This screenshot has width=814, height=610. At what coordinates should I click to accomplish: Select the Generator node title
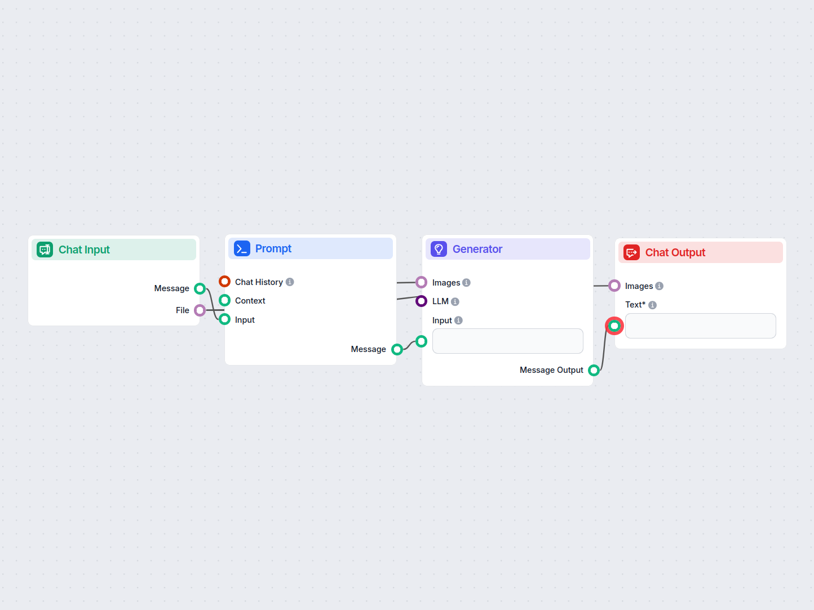(x=477, y=249)
